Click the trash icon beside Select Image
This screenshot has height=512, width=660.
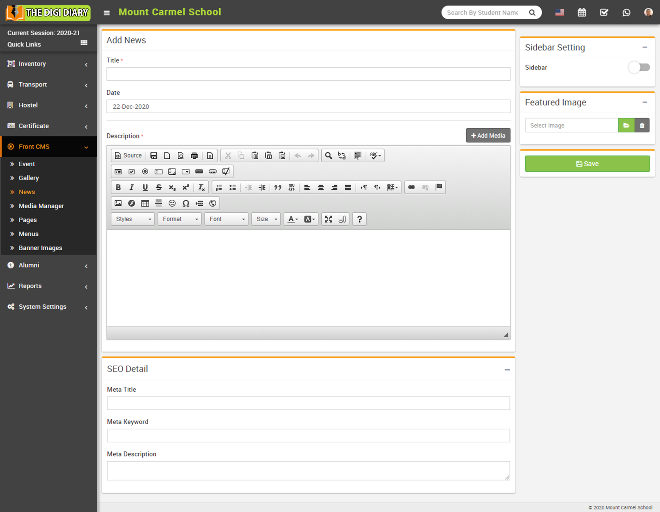click(642, 125)
